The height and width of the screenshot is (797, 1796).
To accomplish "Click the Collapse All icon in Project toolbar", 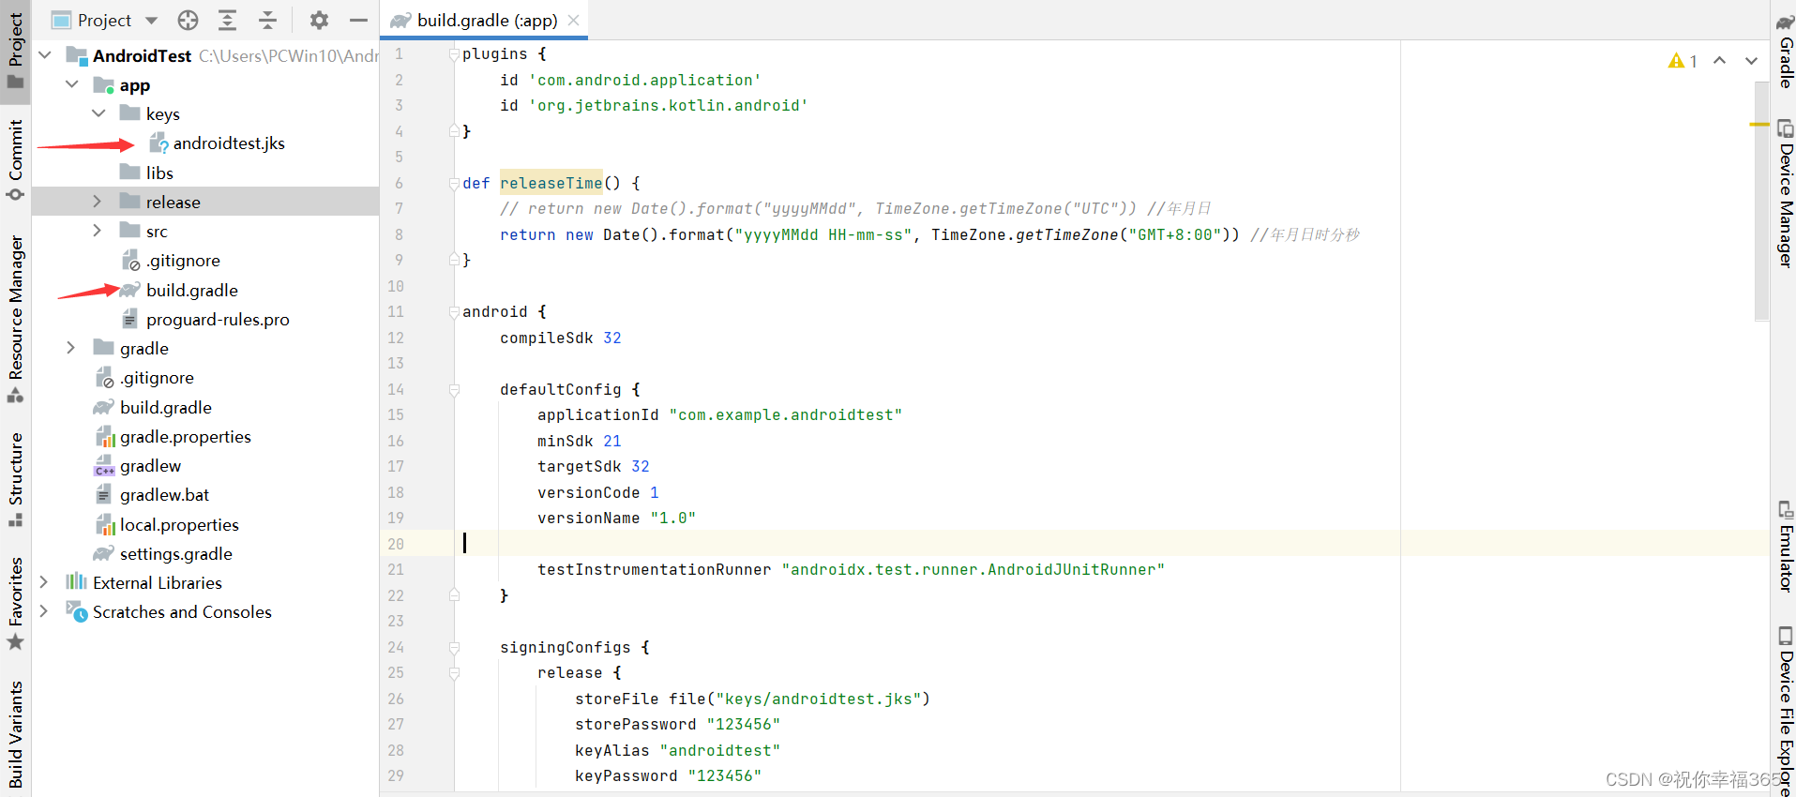I will point(267,20).
